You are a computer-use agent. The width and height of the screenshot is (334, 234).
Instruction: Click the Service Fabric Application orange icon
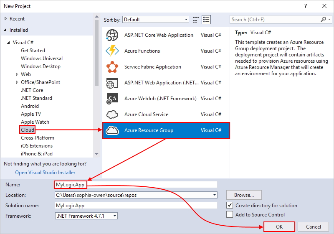(x=112, y=67)
